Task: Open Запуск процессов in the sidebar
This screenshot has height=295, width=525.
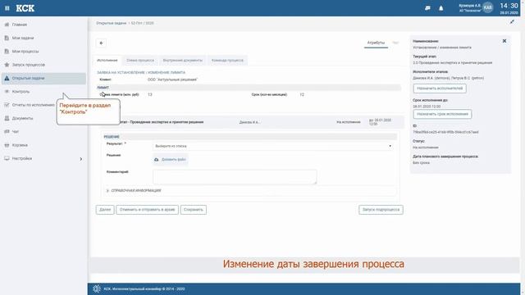Action: (29, 65)
